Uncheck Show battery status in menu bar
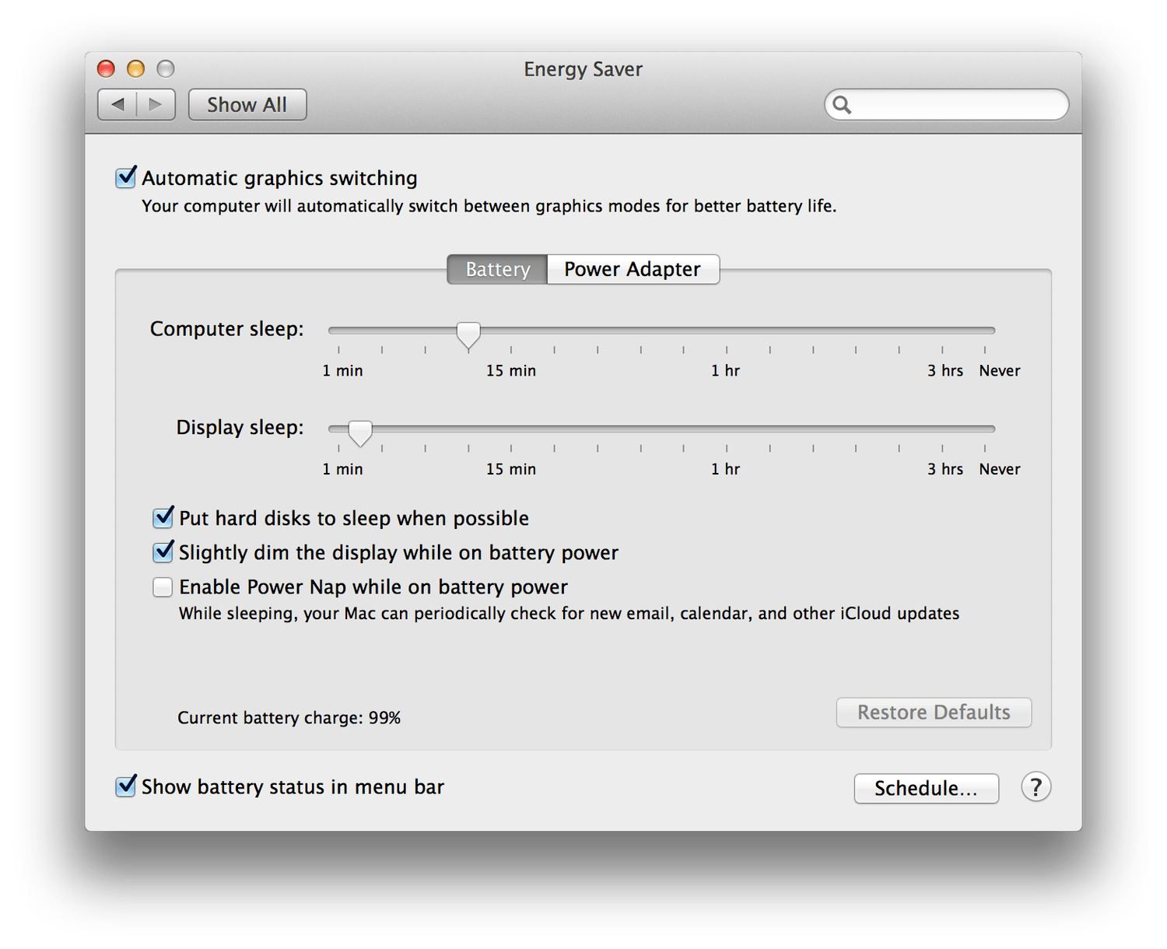The height and width of the screenshot is (949, 1167). 126,786
